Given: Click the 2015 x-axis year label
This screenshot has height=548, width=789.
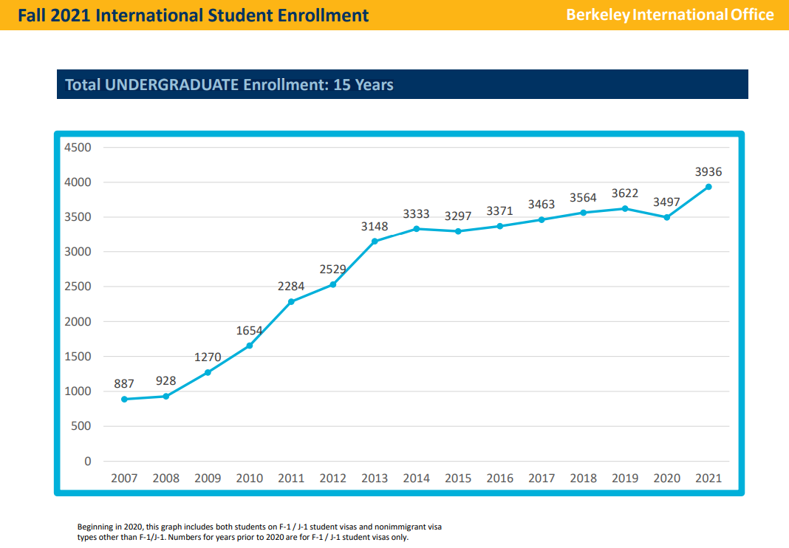Looking at the screenshot, I should point(458,479).
